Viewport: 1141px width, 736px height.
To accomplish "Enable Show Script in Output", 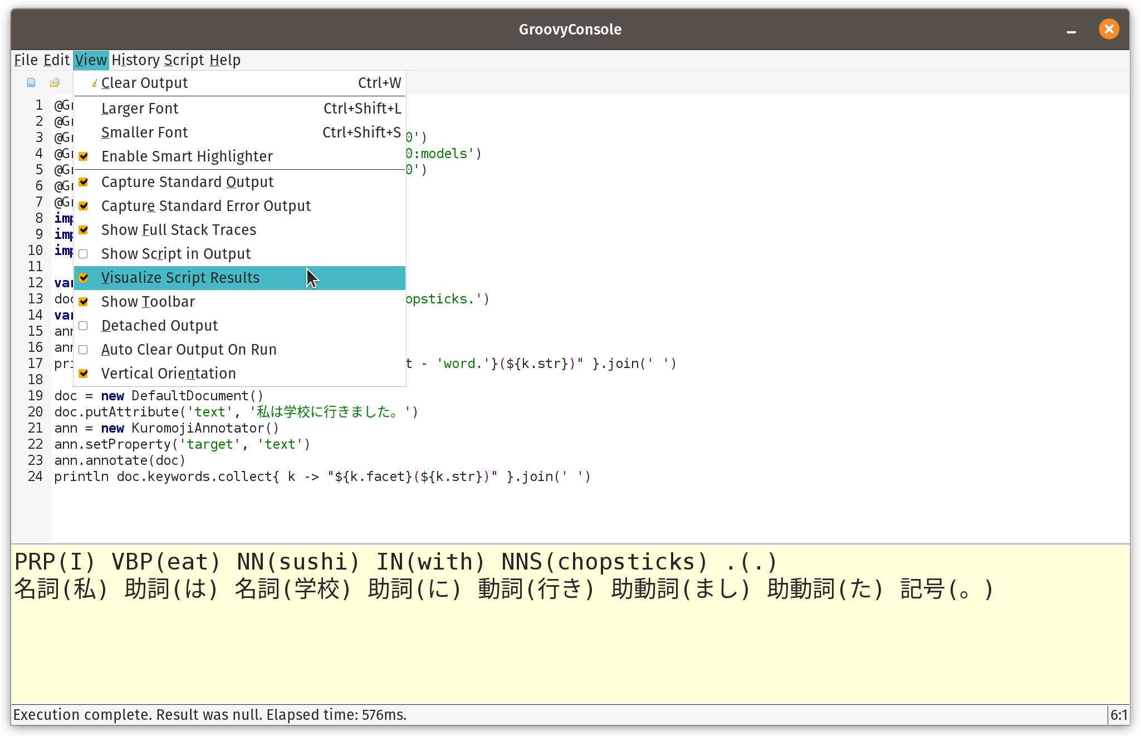I will pyautogui.click(x=175, y=254).
